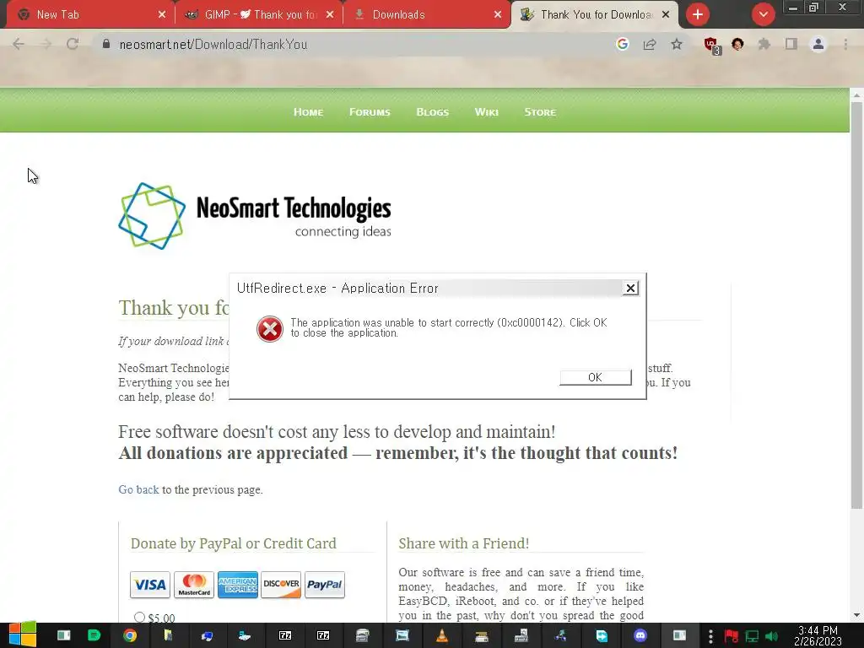Click the red error icon in the dialog
864x648 pixels.
click(270, 329)
